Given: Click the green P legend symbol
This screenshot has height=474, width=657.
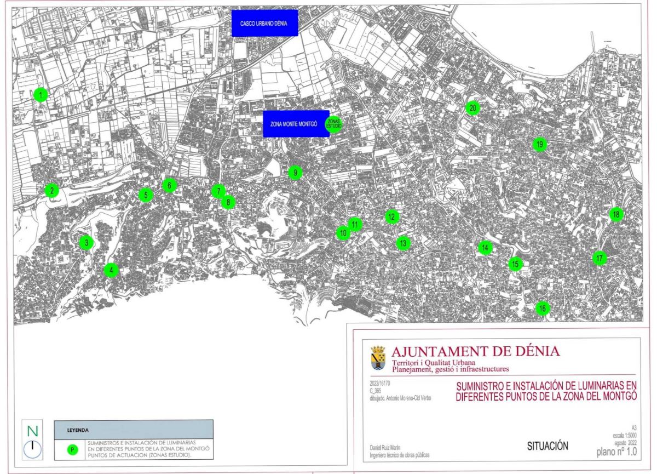Looking at the screenshot, I should [70, 449].
